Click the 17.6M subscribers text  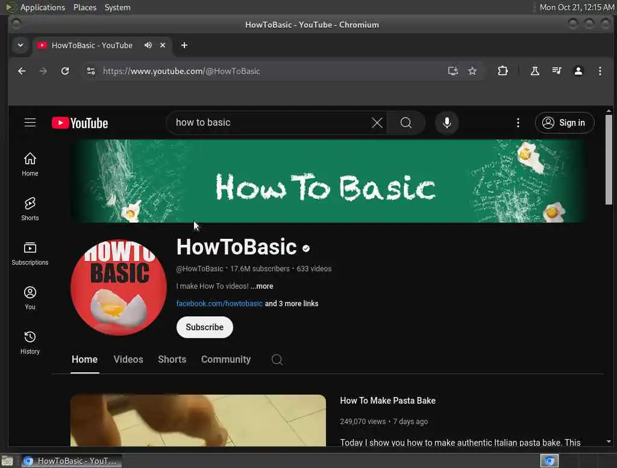260,269
